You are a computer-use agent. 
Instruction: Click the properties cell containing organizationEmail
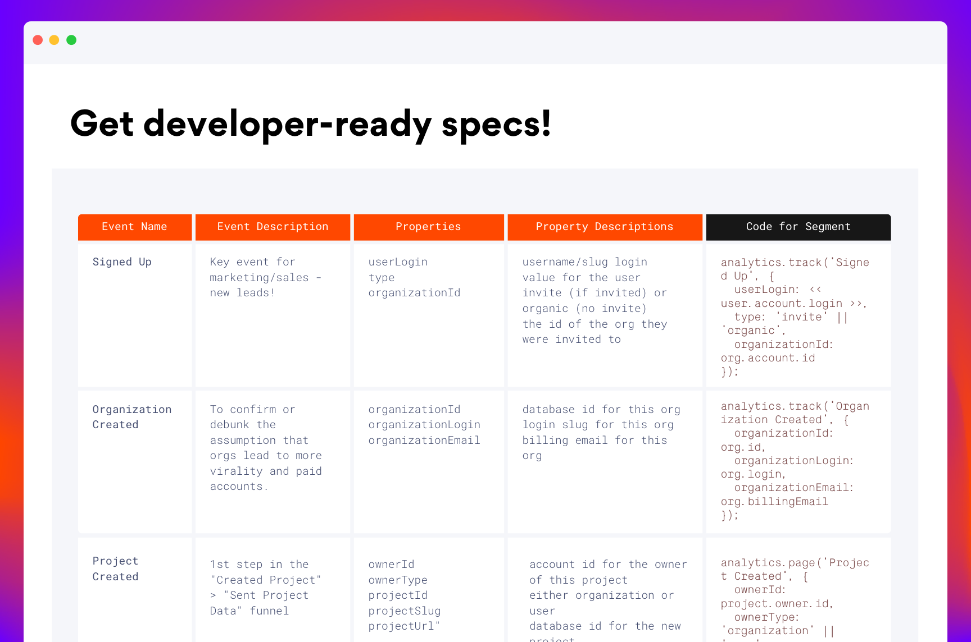(x=429, y=462)
